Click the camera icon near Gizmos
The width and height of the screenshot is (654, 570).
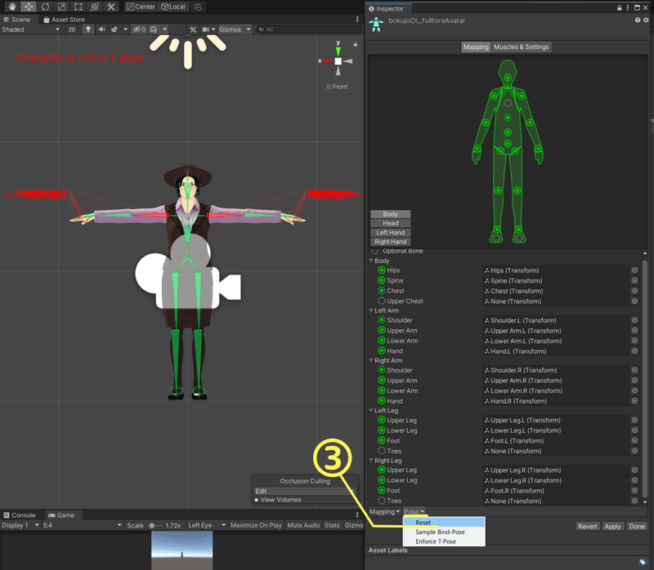tap(204, 29)
